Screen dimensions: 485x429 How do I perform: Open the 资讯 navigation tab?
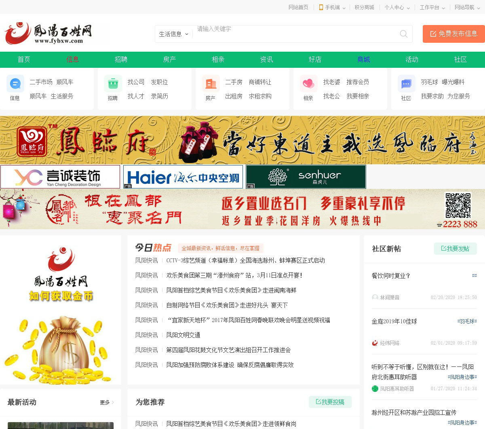point(266,59)
